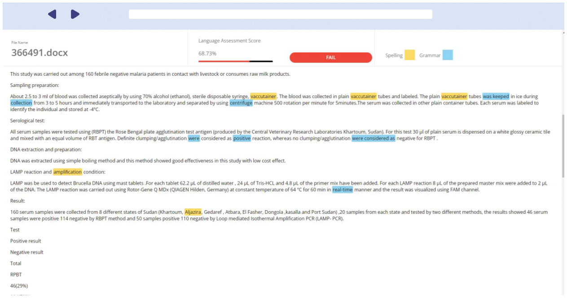Click the '46(29%)' value

tap(19, 286)
